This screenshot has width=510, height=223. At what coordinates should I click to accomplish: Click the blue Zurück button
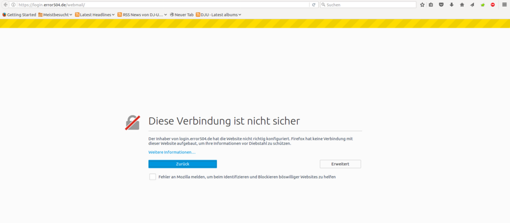coord(183,164)
